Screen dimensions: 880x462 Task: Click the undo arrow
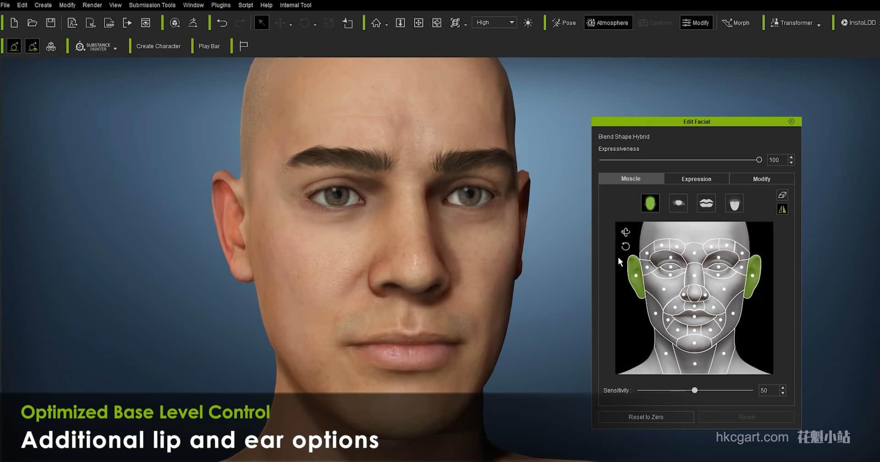pyautogui.click(x=222, y=22)
